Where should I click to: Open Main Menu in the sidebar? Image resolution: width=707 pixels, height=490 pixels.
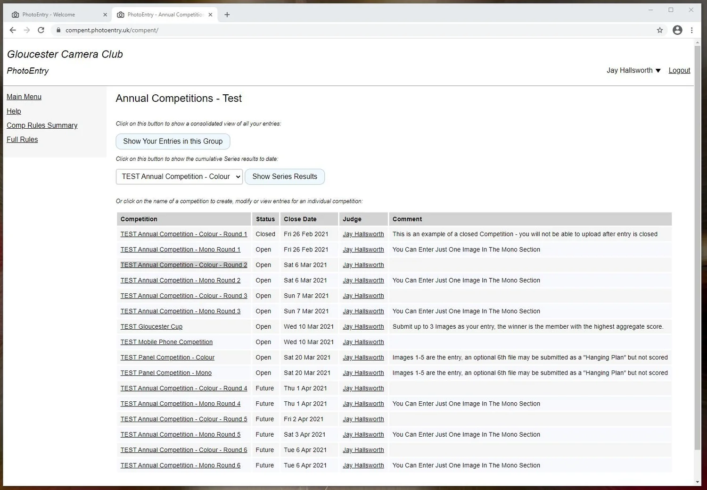tap(24, 97)
